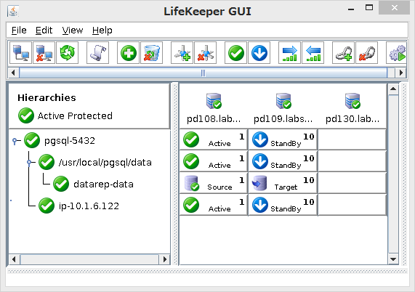
Task: Click the Add Dependency chain icon
Action: [x=344, y=53]
